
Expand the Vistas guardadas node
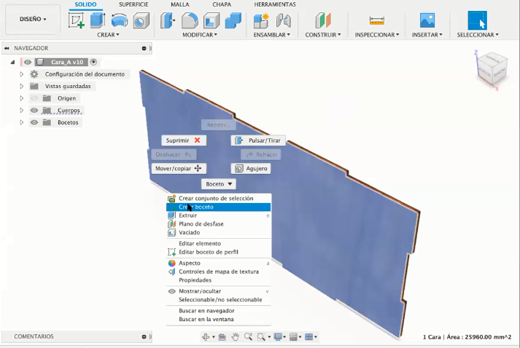coord(22,86)
